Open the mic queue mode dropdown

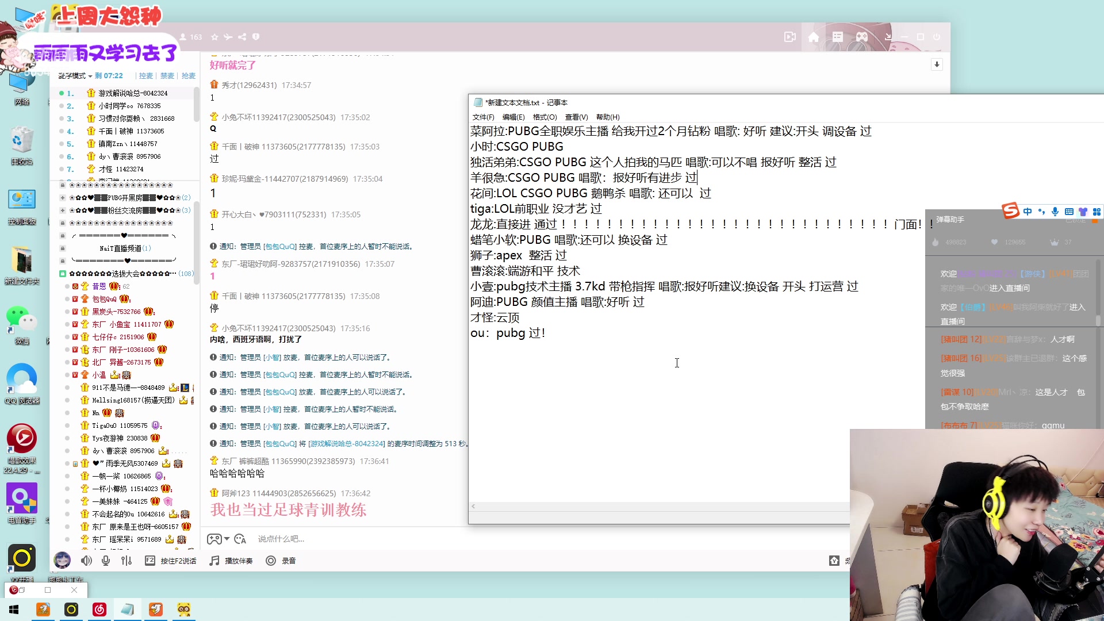[75, 76]
